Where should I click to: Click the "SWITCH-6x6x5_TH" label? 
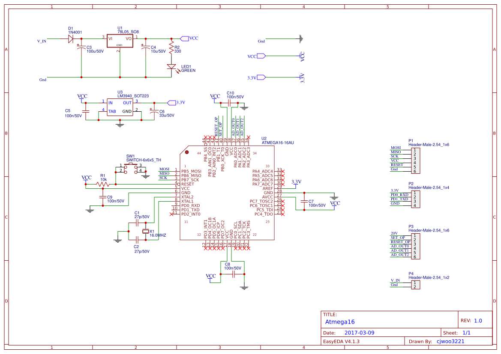[x=144, y=160]
